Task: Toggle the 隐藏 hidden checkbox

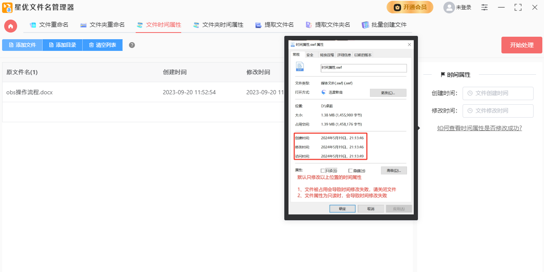Action: [351, 171]
